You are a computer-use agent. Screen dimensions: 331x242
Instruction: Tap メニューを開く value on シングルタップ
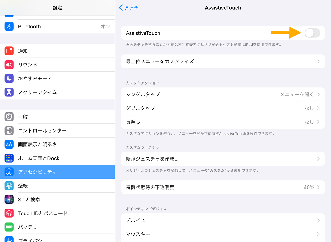click(297, 94)
